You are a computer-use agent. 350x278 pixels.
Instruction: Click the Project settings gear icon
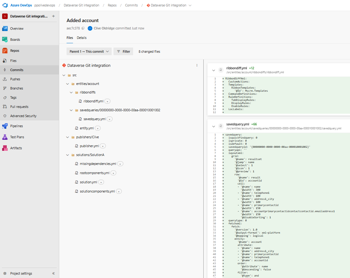pyautogui.click(x=5, y=273)
